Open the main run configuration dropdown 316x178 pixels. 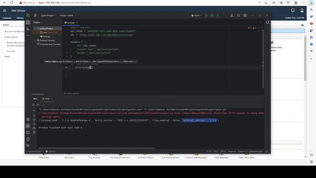click(x=197, y=15)
